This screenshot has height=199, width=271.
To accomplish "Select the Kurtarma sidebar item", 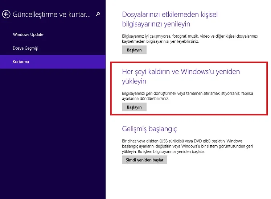I will (53, 62).
